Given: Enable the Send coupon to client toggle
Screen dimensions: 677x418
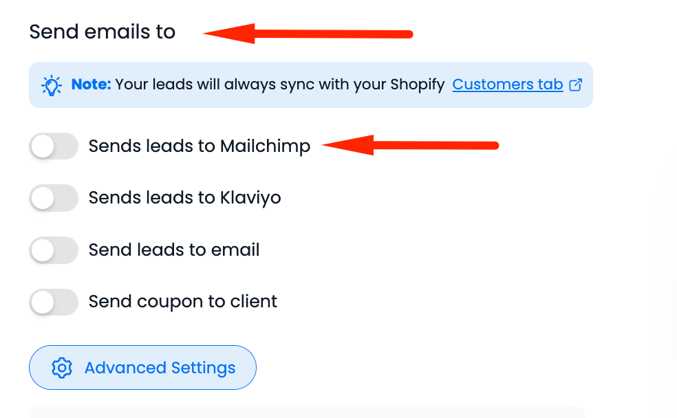Looking at the screenshot, I should tap(54, 302).
